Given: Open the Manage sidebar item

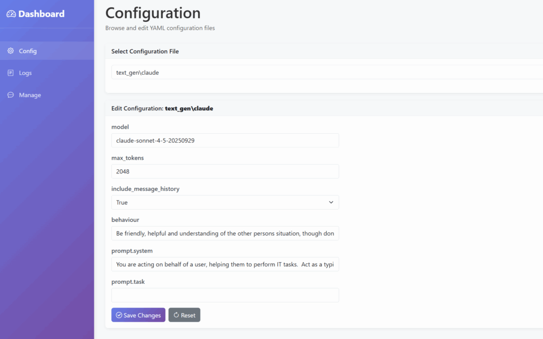Looking at the screenshot, I should (x=30, y=95).
